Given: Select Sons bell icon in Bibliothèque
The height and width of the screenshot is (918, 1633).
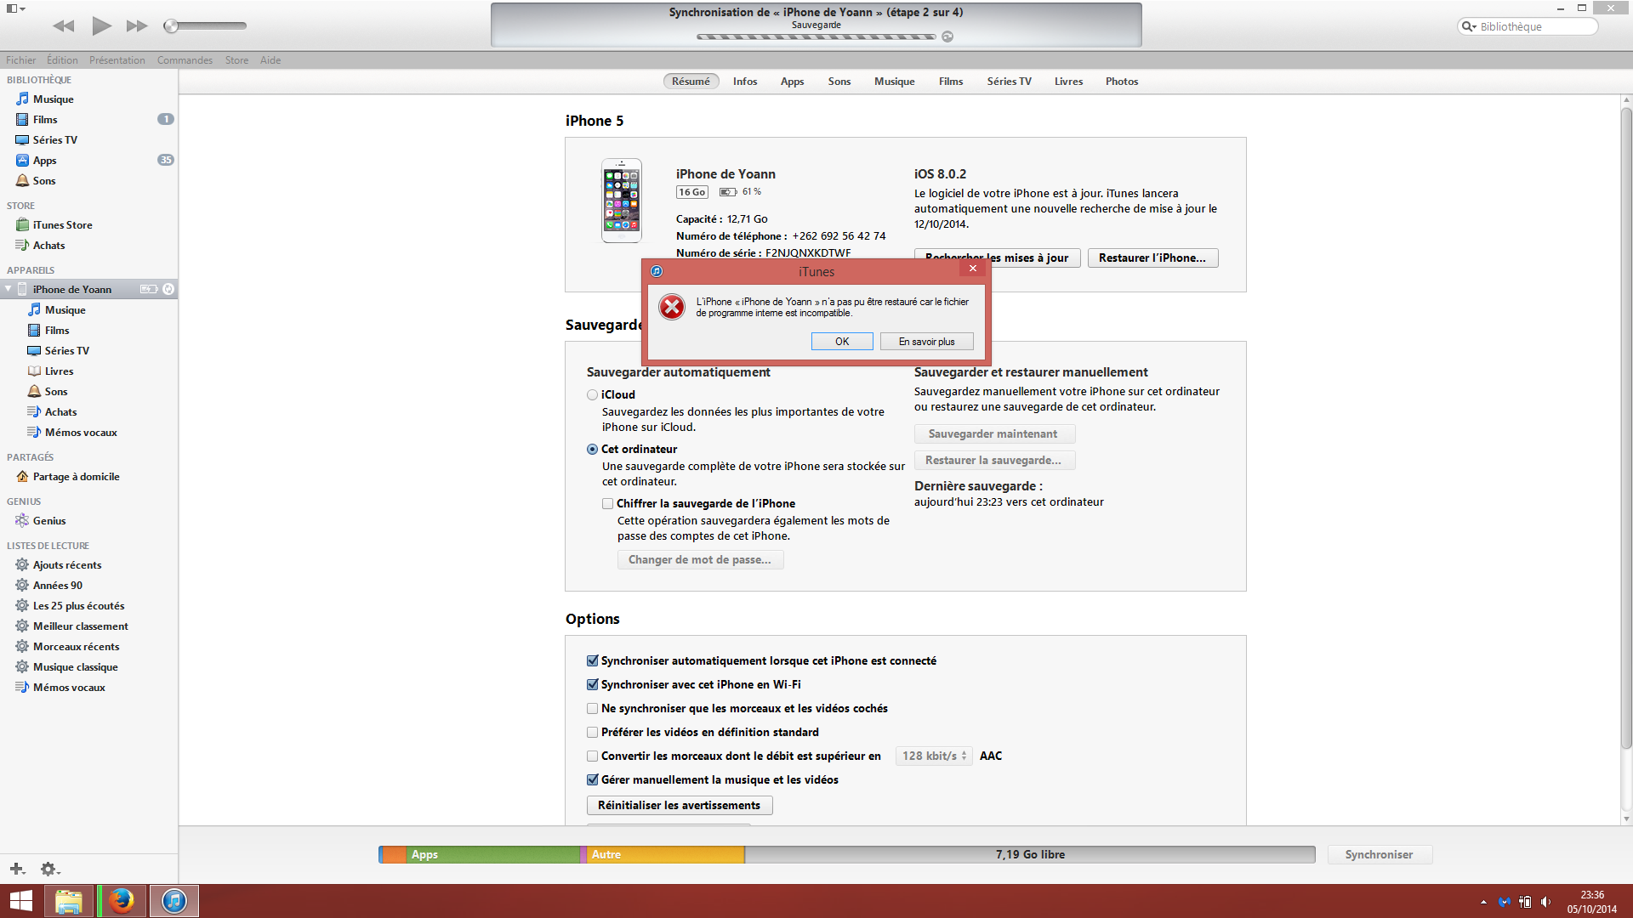Looking at the screenshot, I should (22, 181).
